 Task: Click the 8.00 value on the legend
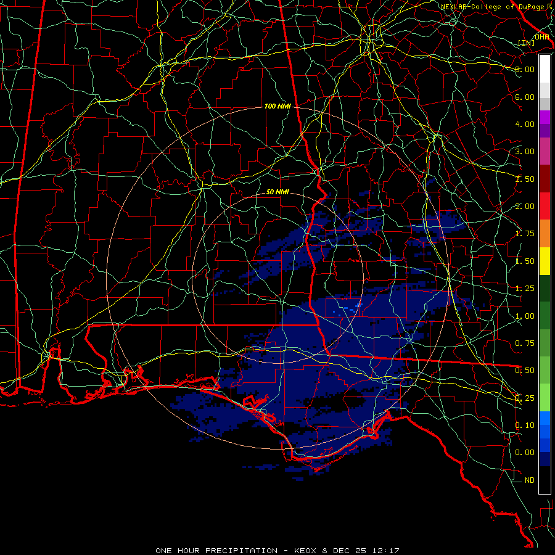click(x=525, y=69)
